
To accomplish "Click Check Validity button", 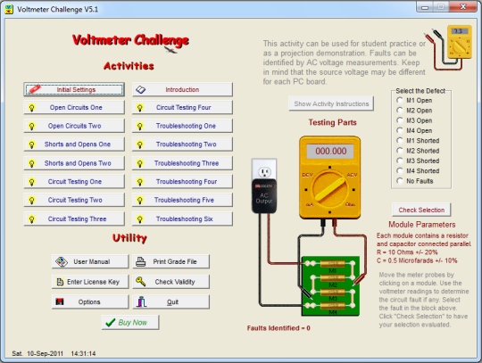I will 170,282.
